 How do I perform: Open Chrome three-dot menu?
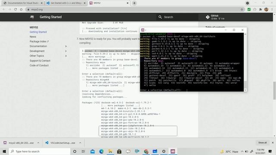(x=272, y=9)
